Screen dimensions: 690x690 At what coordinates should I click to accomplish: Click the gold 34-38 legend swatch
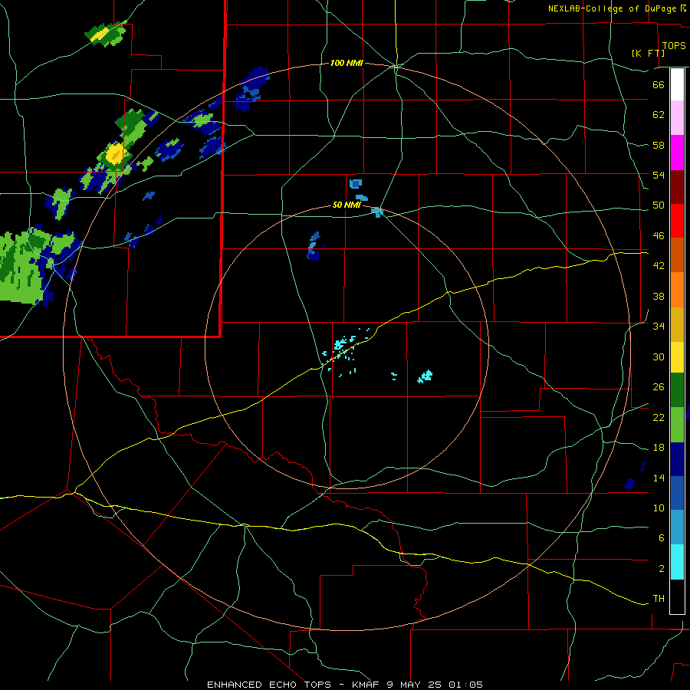(x=677, y=324)
